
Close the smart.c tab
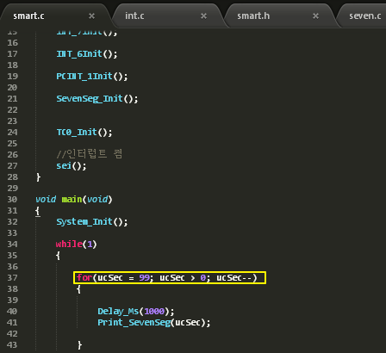(x=91, y=15)
